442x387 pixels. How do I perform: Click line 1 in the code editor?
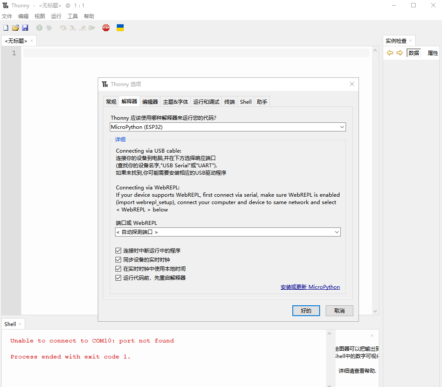tap(196, 53)
